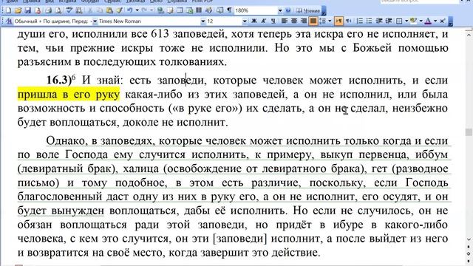This screenshot has height=266, width=473.
Task: Insert a hyperlink
Action: pyautogui.click(x=160, y=10)
